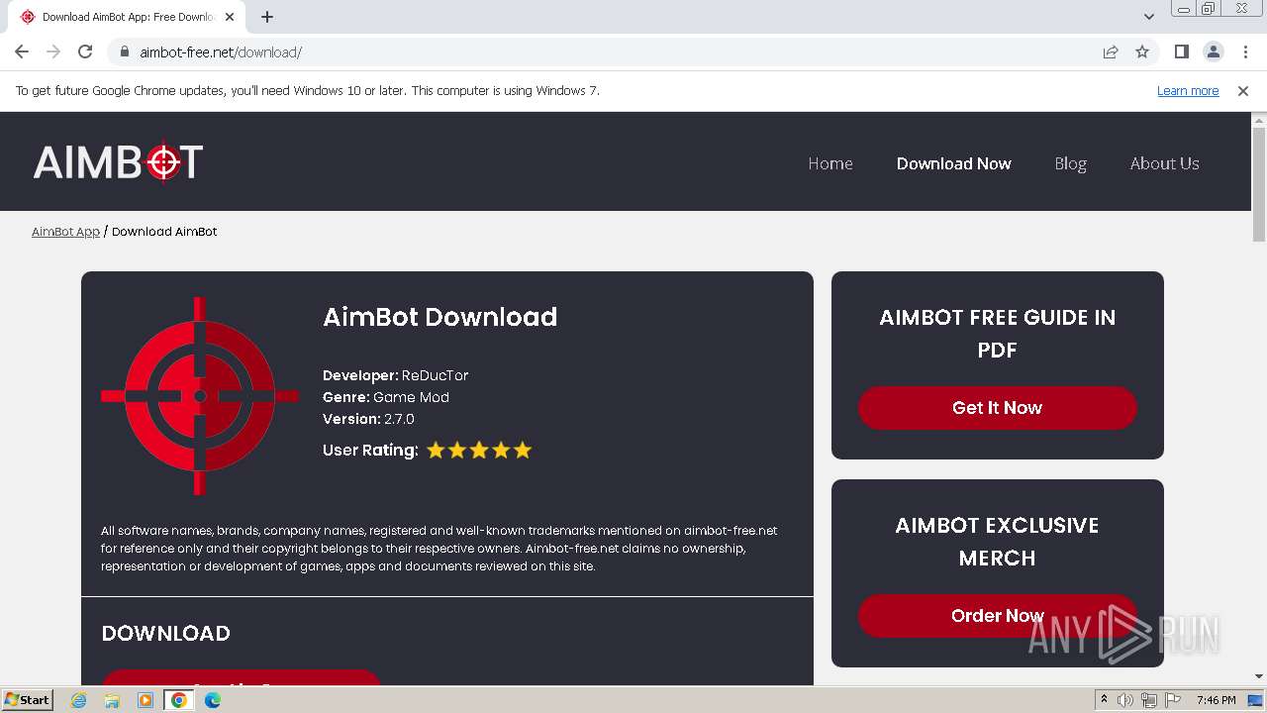Open Home in the navigation menu

tap(829, 163)
